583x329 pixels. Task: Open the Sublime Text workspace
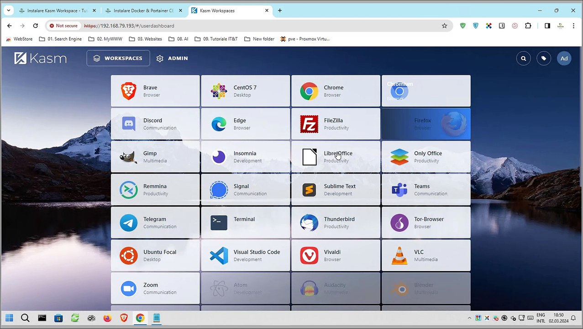click(x=336, y=190)
